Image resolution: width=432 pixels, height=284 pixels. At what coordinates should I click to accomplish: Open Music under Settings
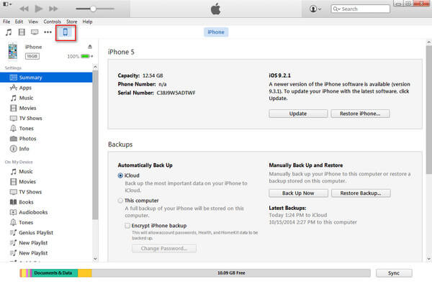coord(46,98)
